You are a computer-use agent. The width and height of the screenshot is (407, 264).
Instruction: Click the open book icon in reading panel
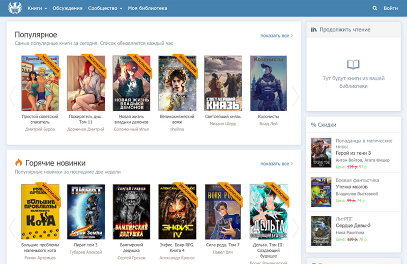353,64
